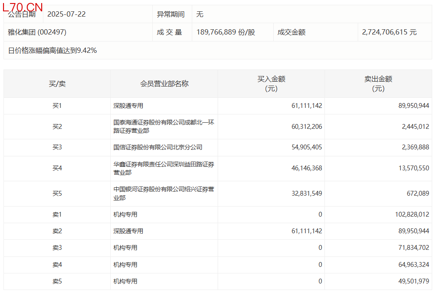Click the 会员营业部名称 column header
Image resolution: width=437 pixels, height=297 pixels.
pos(164,84)
